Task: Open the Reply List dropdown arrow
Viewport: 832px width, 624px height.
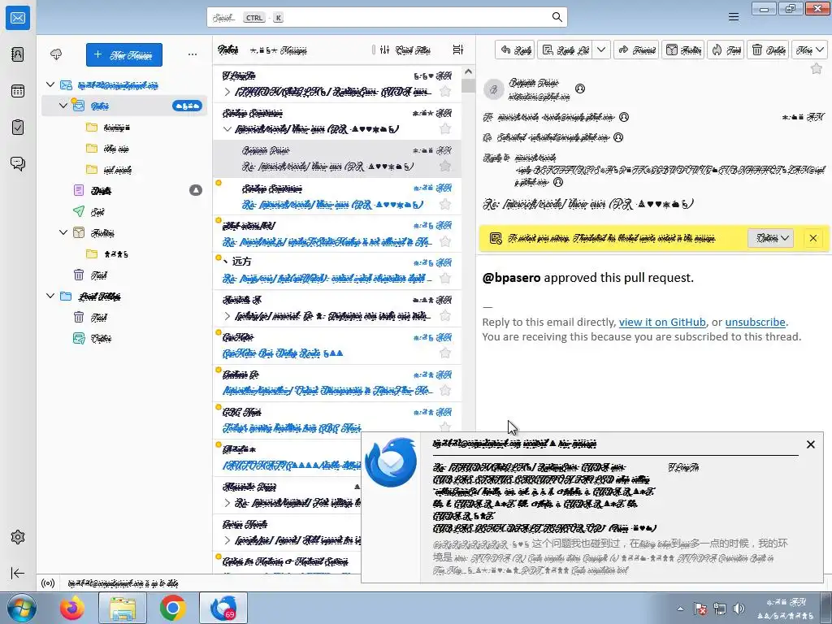Action: (x=601, y=50)
